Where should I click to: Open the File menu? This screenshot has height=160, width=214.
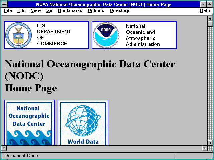[x=8, y=11]
